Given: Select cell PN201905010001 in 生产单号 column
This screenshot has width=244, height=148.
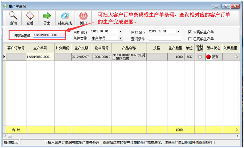Looking at the screenshot, I should [x=40, y=57].
